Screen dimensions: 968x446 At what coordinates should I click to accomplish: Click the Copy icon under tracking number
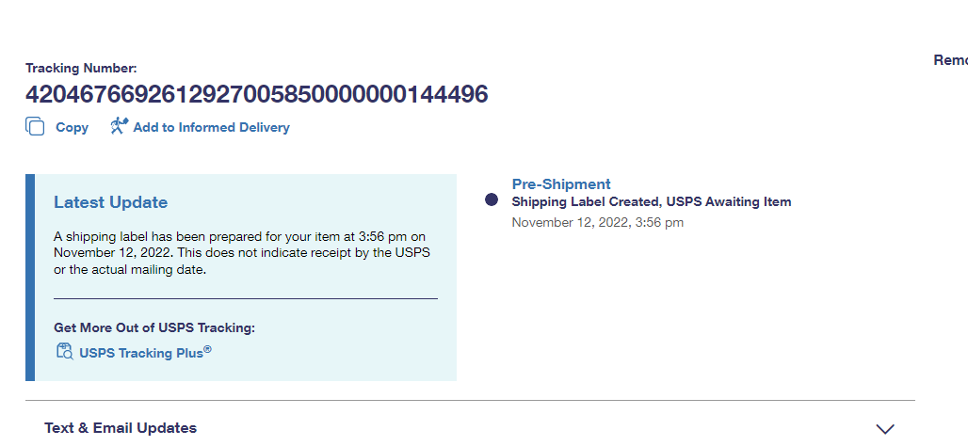(x=35, y=127)
